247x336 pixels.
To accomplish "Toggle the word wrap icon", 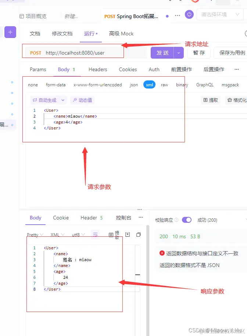I will (x=95, y=235).
